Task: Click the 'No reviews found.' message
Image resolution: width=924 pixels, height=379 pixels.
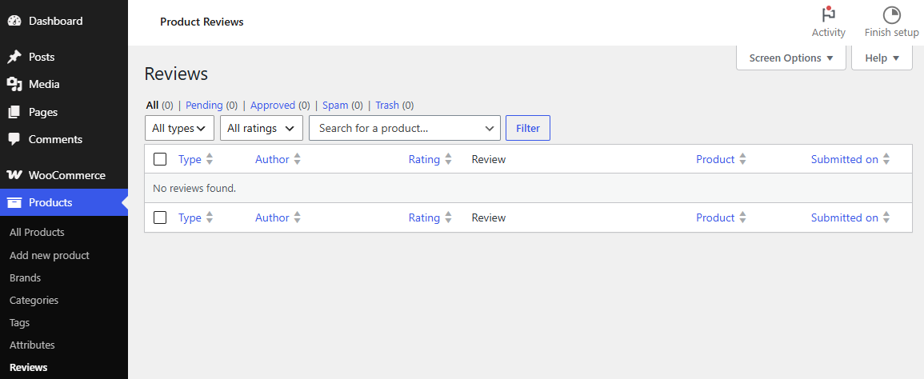Action: 194,189
